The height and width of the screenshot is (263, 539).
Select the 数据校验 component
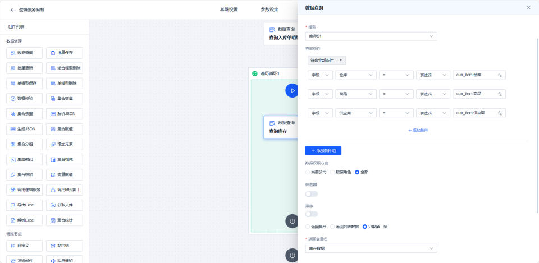tap(24, 99)
